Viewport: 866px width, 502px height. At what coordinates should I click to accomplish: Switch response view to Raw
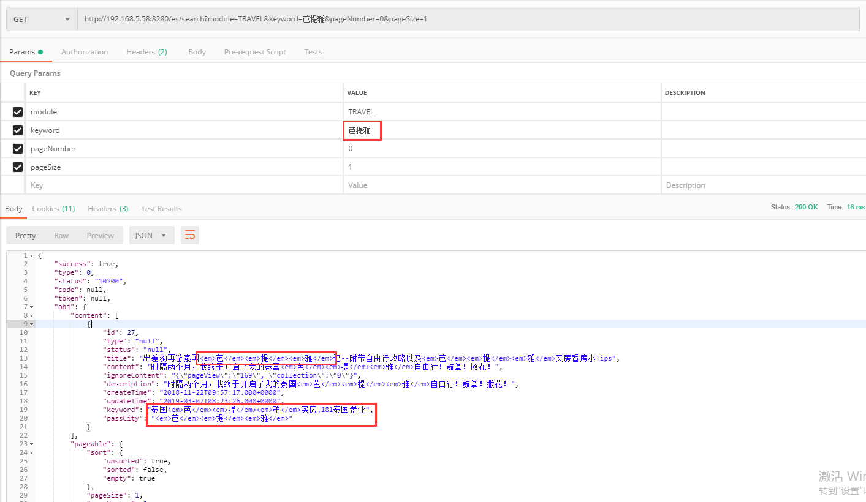pos(61,234)
